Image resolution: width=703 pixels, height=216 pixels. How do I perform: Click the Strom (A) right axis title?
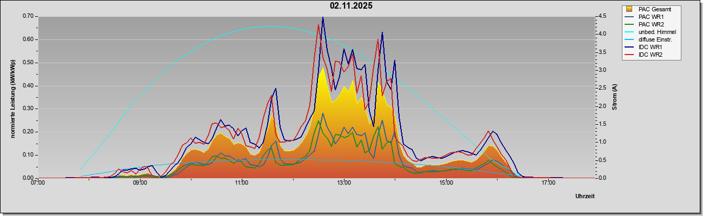coord(615,97)
